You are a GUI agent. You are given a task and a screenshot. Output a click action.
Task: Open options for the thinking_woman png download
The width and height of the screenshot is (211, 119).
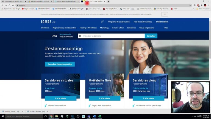[23, 112]
